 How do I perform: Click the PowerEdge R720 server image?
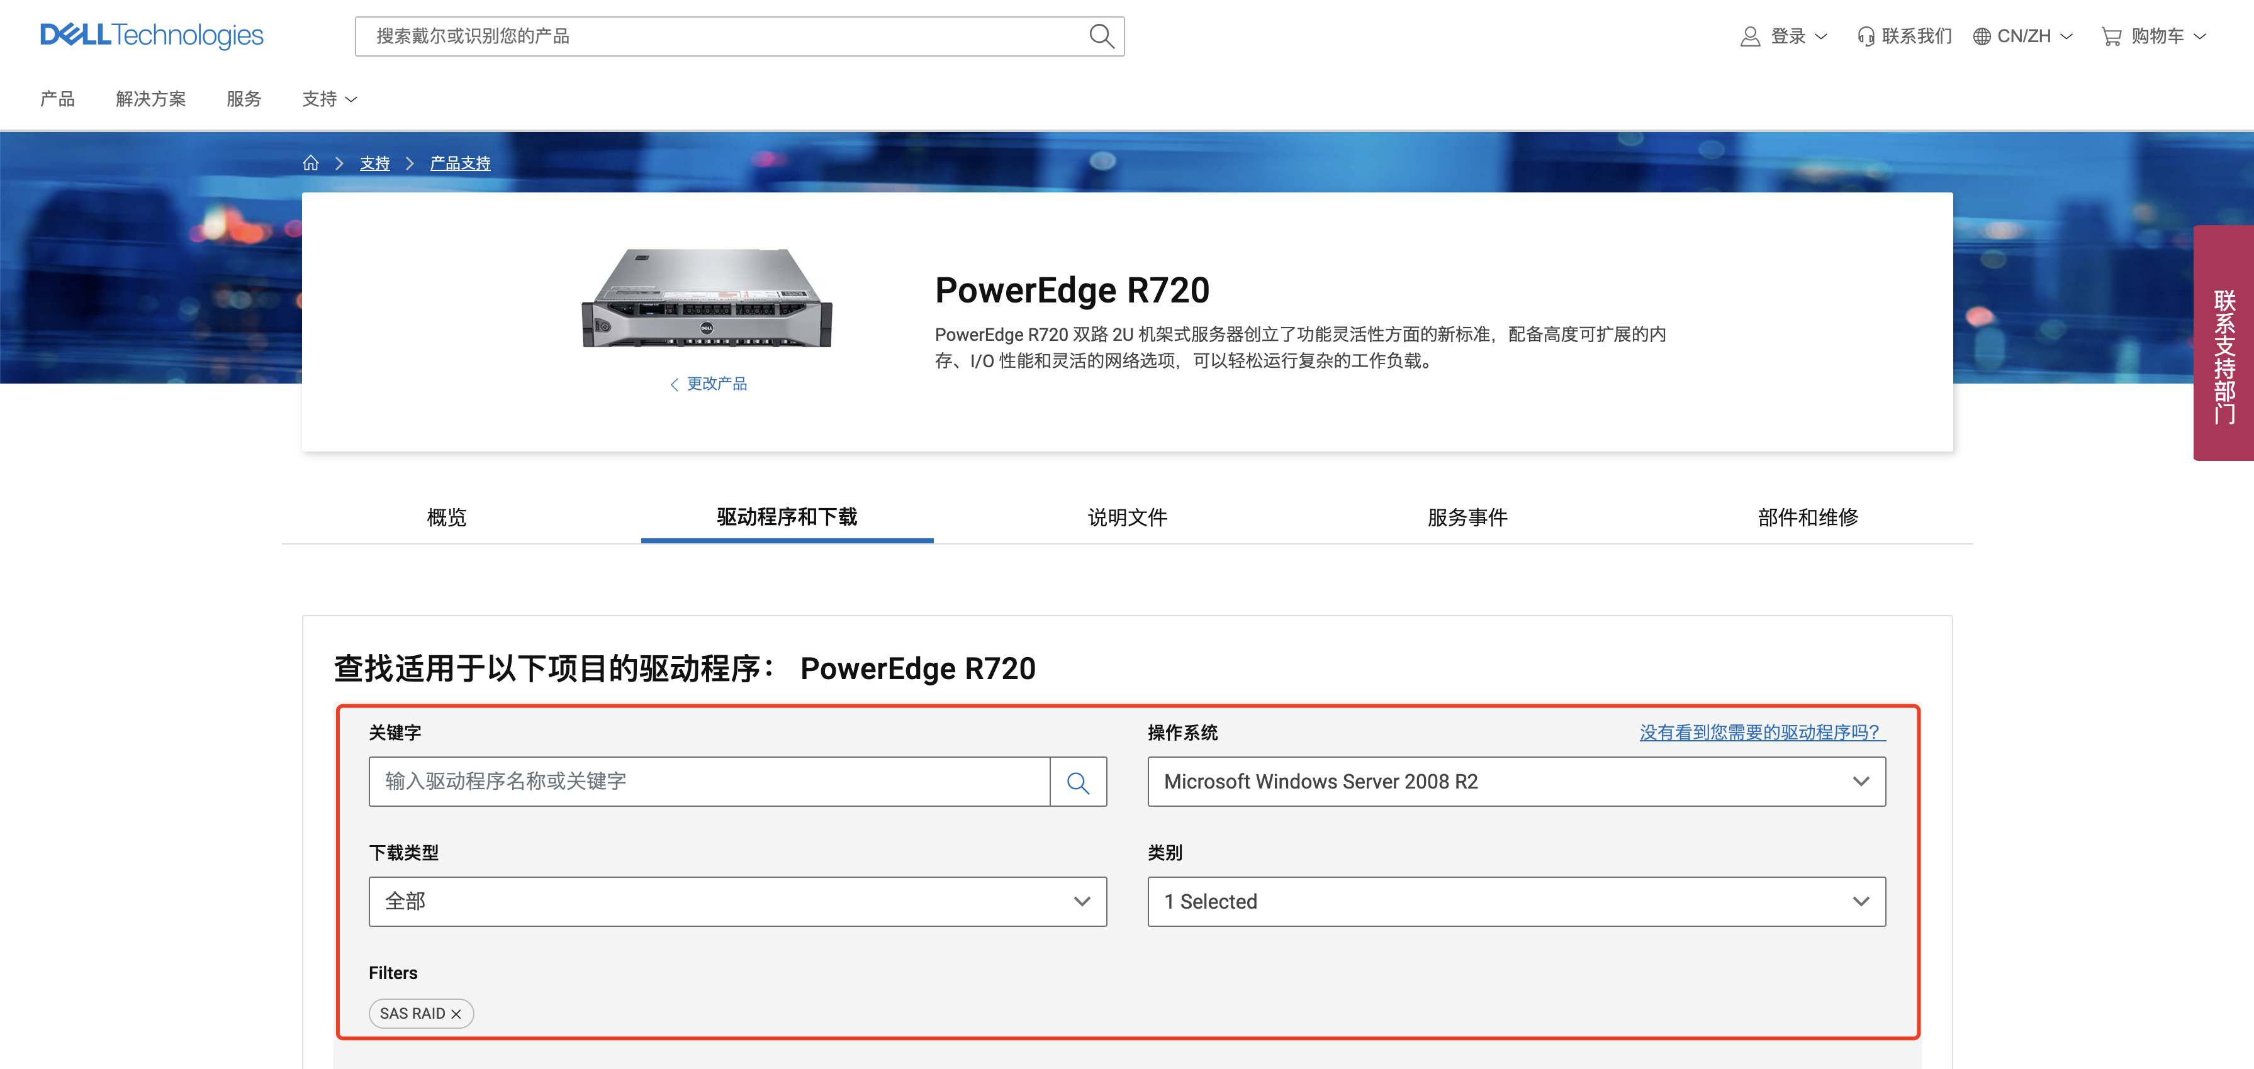707,297
